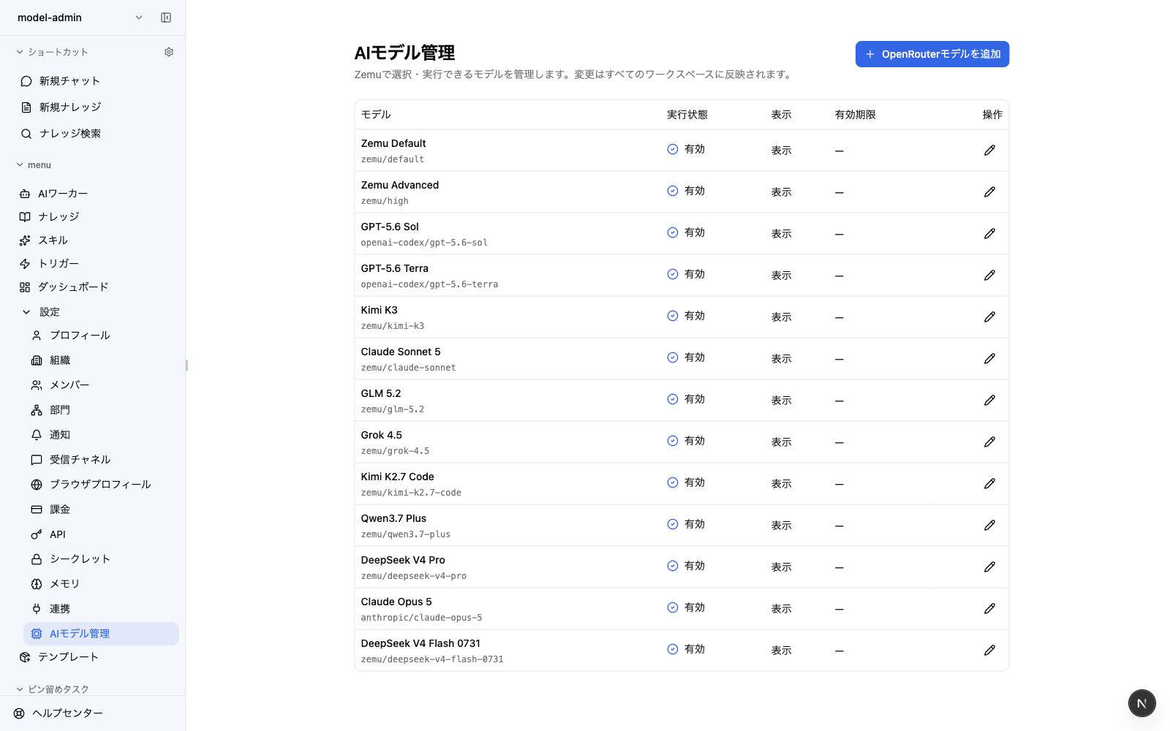Click the 有効期限 column header
The image size is (1170, 731).
[x=855, y=115]
